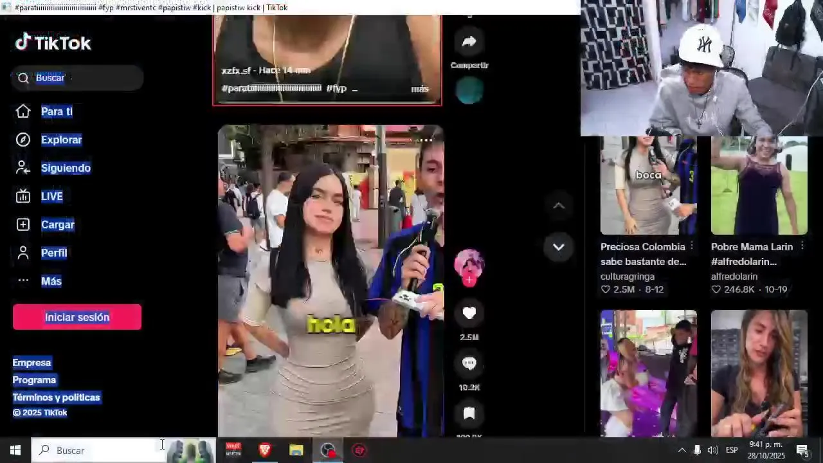Go to previous video with up chevron
The width and height of the screenshot is (823, 463).
click(559, 206)
